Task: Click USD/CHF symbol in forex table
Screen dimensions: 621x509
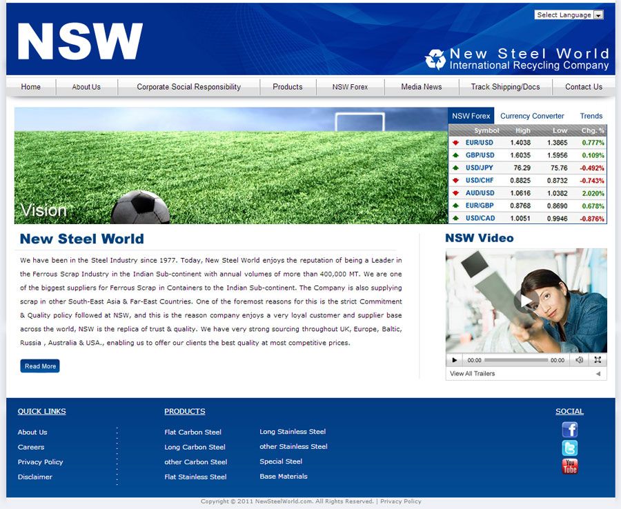Action: coord(480,181)
